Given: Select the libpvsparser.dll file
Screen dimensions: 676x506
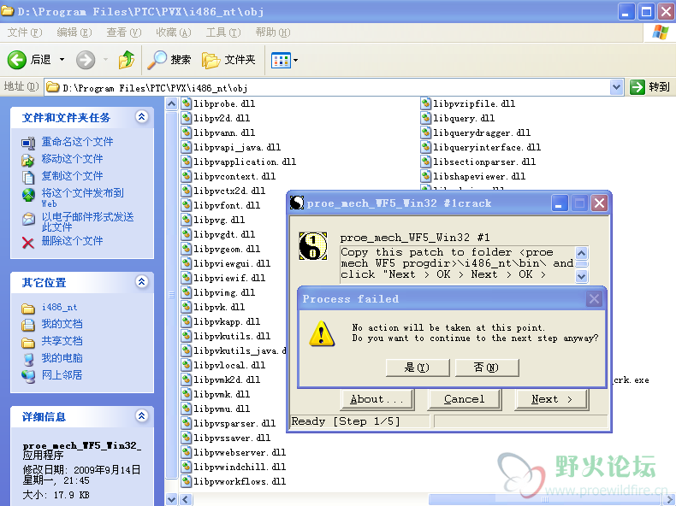Looking at the screenshot, I should [228, 423].
